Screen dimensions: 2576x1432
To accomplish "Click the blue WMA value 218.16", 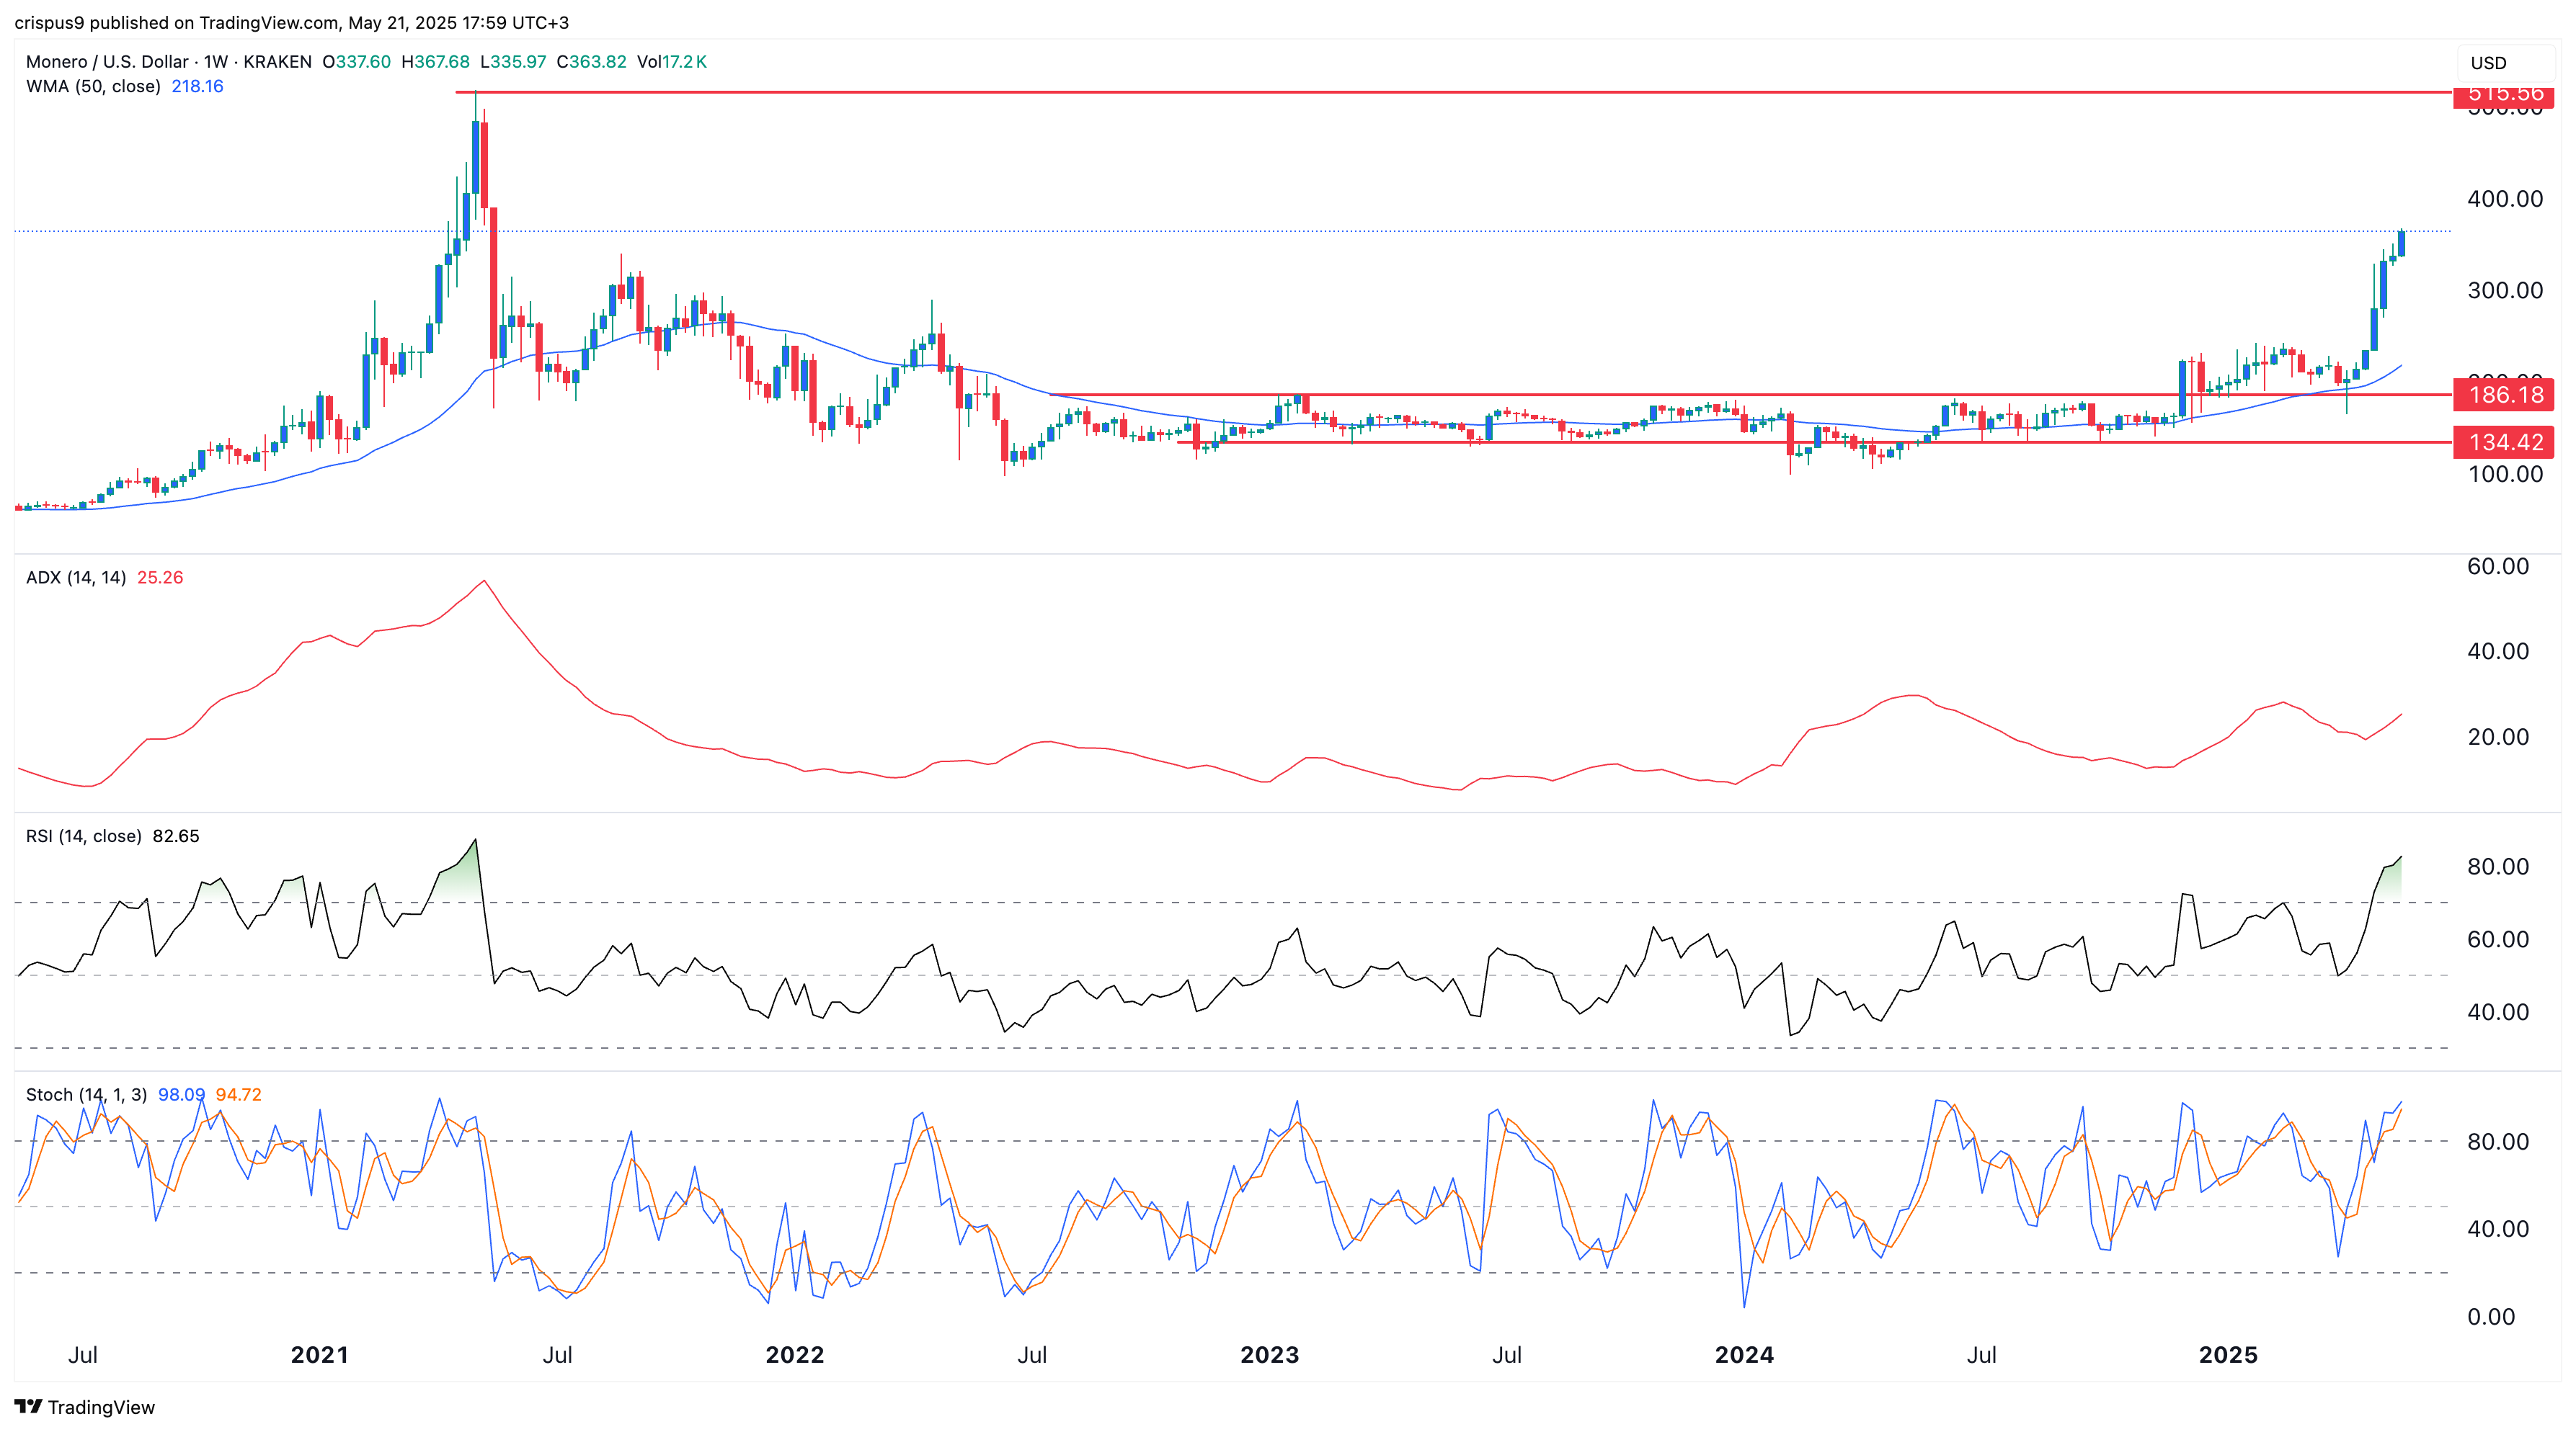I will 197,87.
